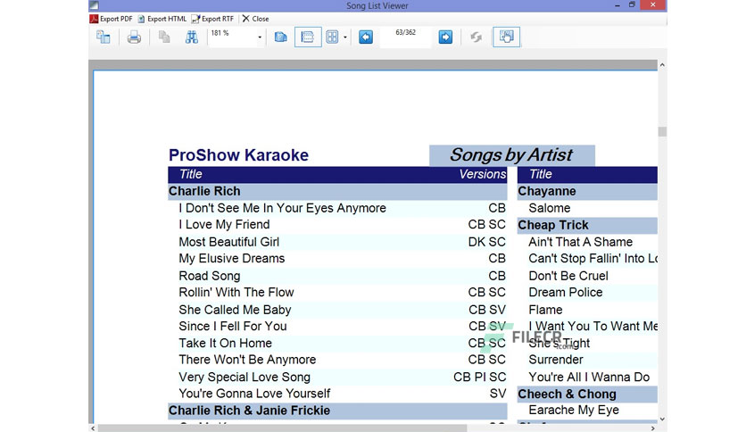746x432 pixels.
Task: Expand the multiple pages dropdown arrow
Action: [x=345, y=37]
